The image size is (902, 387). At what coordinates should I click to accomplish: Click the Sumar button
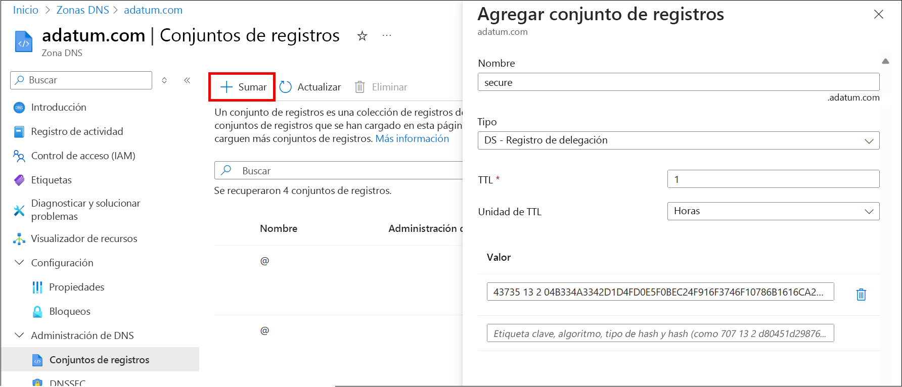coord(242,87)
